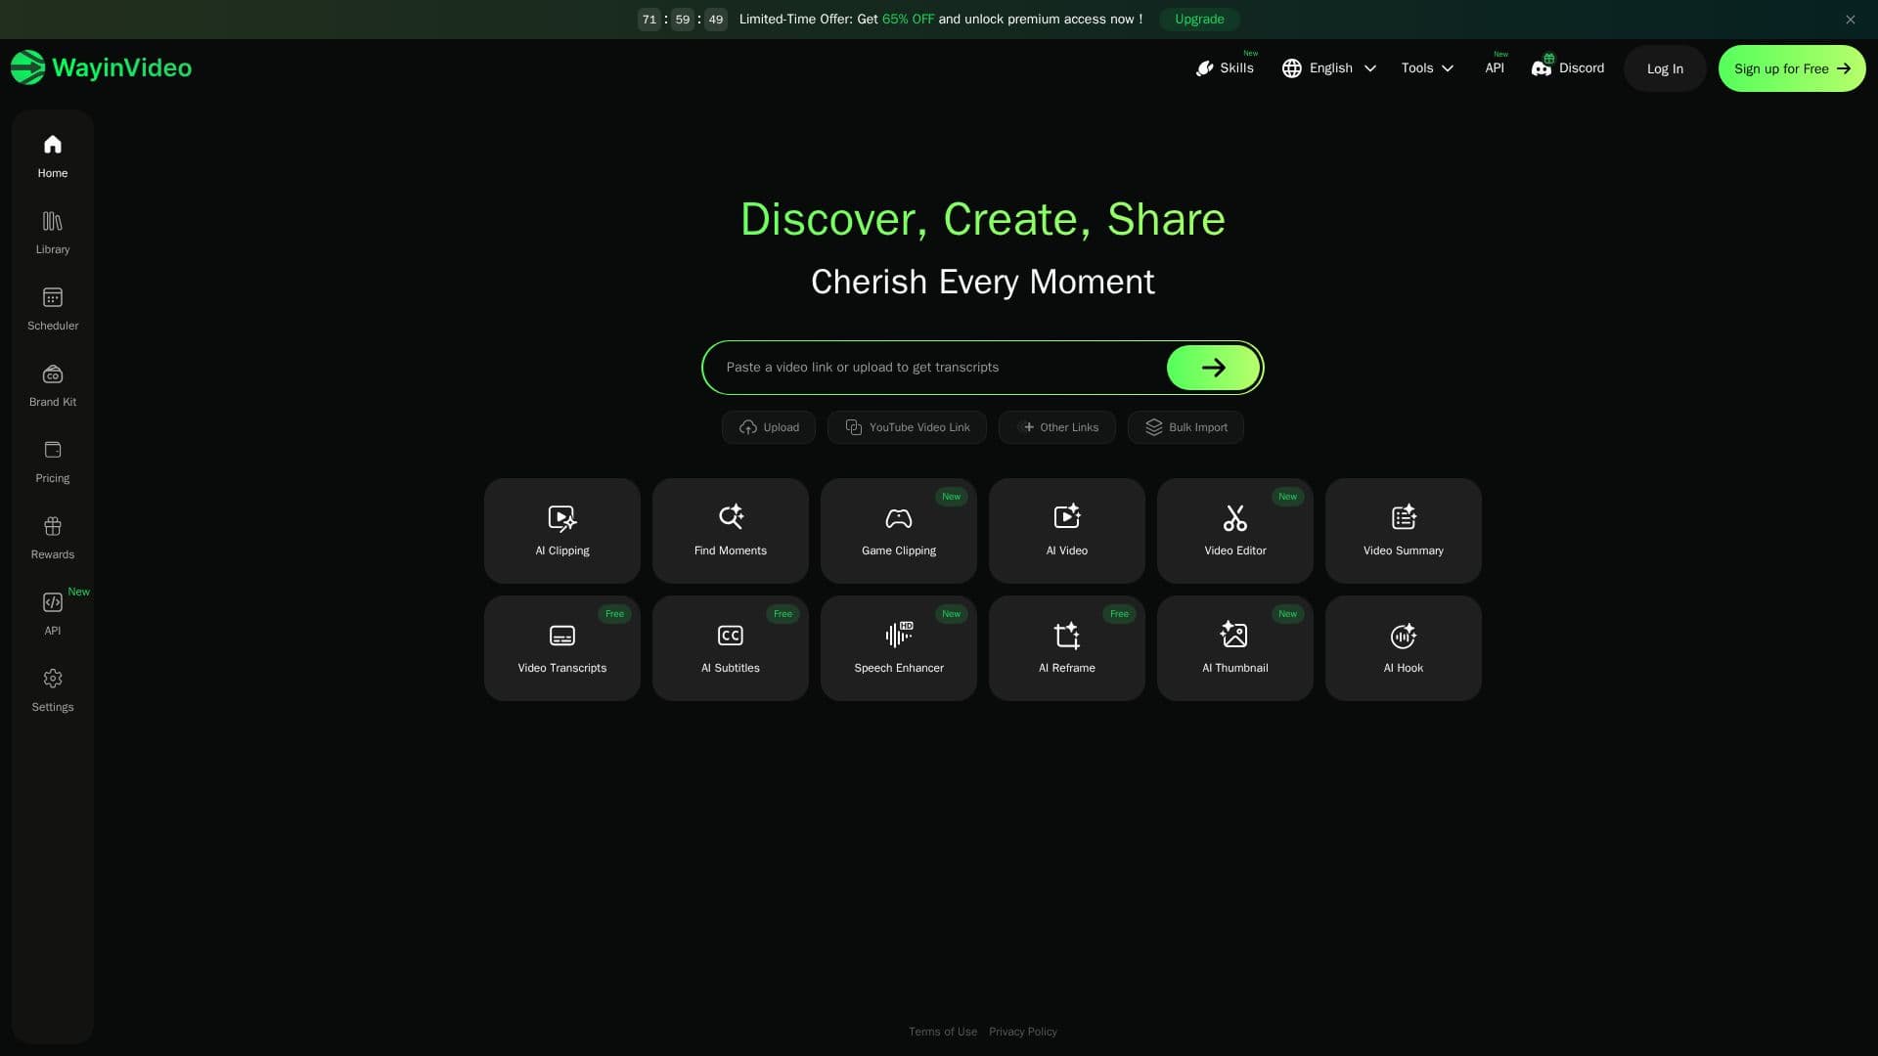Open the Game Clipping tool

[898, 530]
